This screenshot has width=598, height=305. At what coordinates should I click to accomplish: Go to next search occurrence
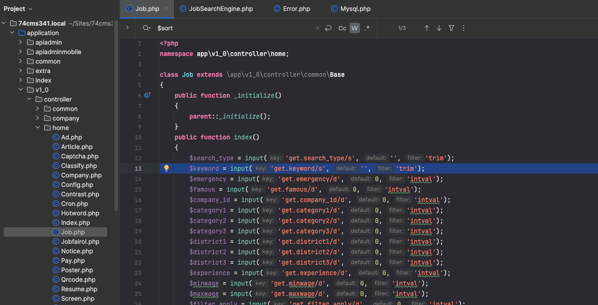[439, 28]
